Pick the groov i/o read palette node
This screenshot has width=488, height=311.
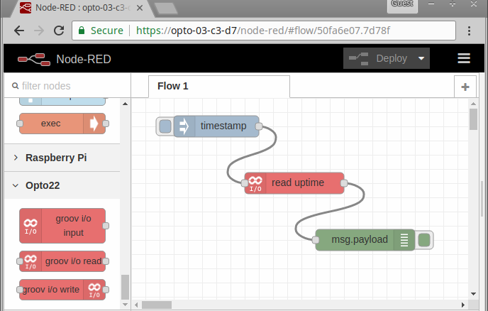click(x=62, y=261)
